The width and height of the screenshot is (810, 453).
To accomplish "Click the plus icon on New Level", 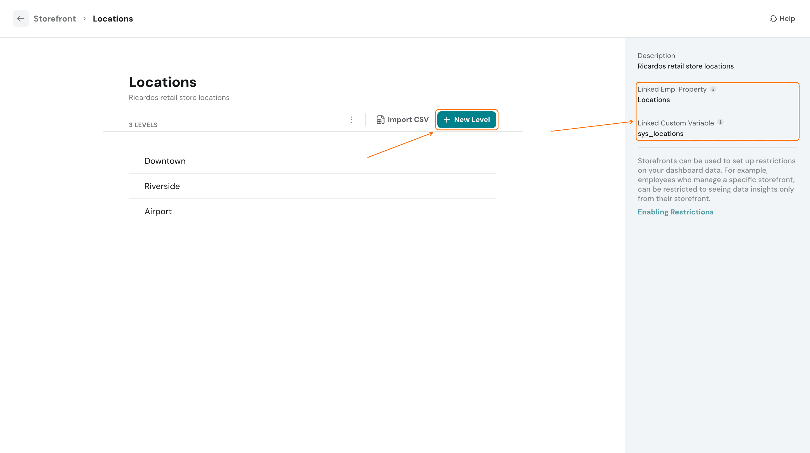I will pos(446,120).
